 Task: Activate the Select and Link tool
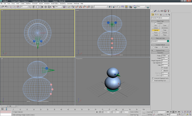pos(11,7)
